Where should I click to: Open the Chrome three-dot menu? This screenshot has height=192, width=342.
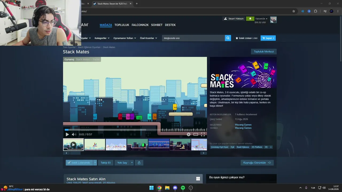tap(338, 11)
